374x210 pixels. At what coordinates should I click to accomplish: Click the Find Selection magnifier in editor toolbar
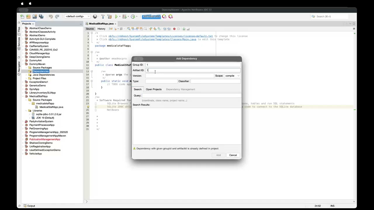click(129, 29)
